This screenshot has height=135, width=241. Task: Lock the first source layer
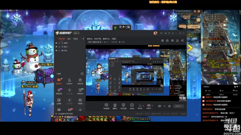(x=59, y=43)
